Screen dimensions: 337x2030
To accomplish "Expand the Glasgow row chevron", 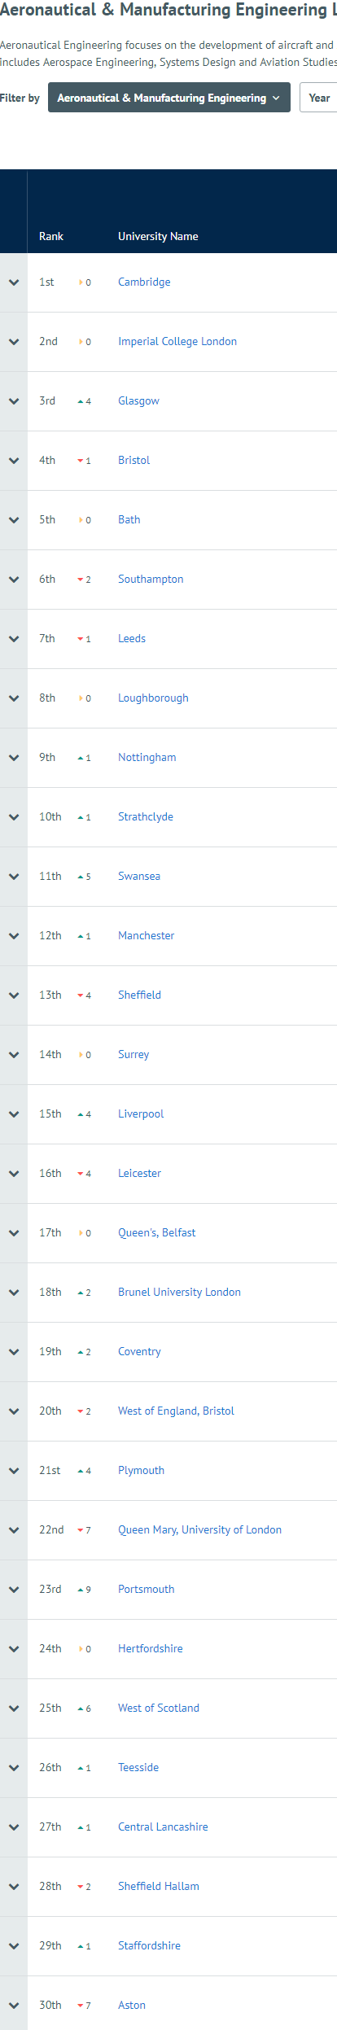I will pyautogui.click(x=14, y=401).
